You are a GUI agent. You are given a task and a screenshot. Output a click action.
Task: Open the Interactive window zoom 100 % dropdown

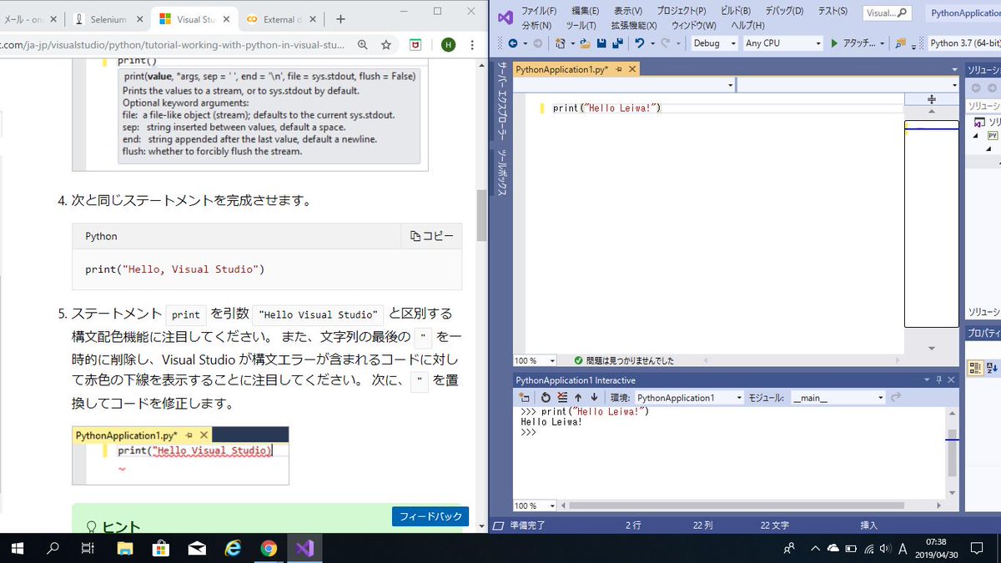[x=536, y=505]
